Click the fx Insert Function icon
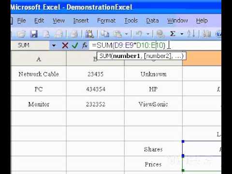 click(x=85, y=45)
